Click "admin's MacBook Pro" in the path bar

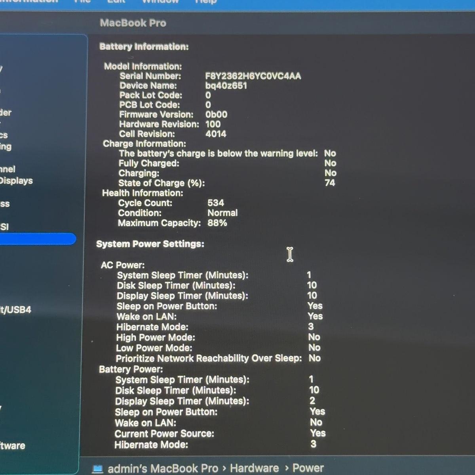[163, 469]
